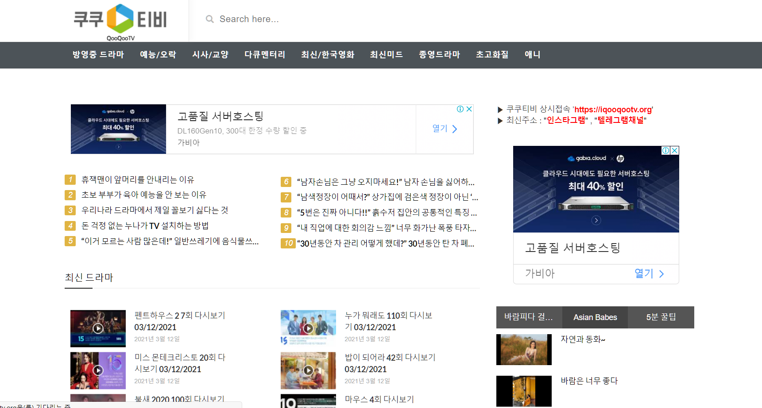762x408 pixels.
Task: Switch to the '바람피다 걸...' tab
Action: [x=529, y=317]
